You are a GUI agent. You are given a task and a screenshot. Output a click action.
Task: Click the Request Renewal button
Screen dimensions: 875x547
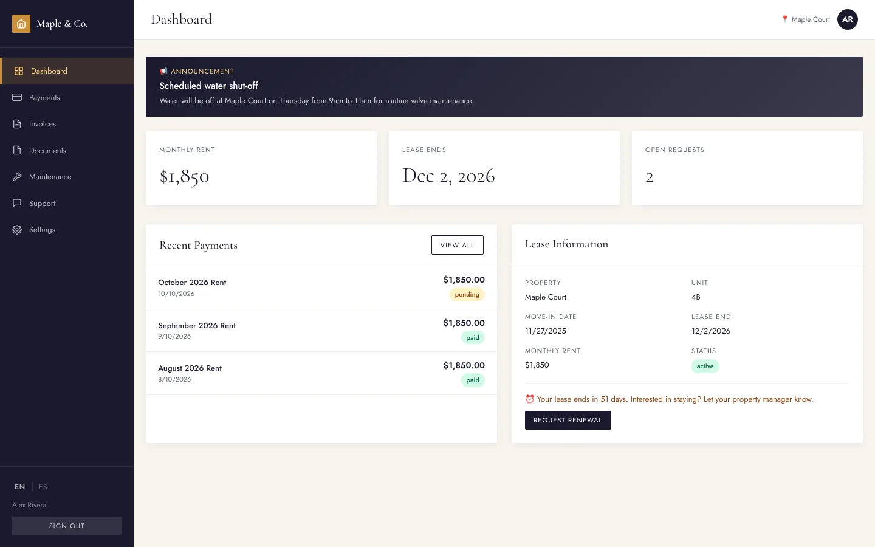tap(568, 420)
